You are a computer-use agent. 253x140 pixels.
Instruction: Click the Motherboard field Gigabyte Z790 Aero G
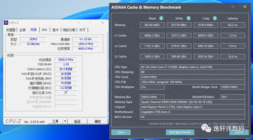click(192, 112)
